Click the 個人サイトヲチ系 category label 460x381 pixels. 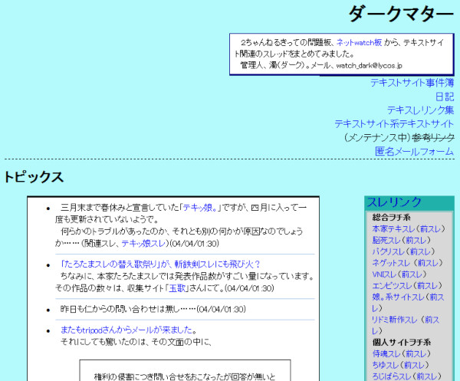pos(402,343)
